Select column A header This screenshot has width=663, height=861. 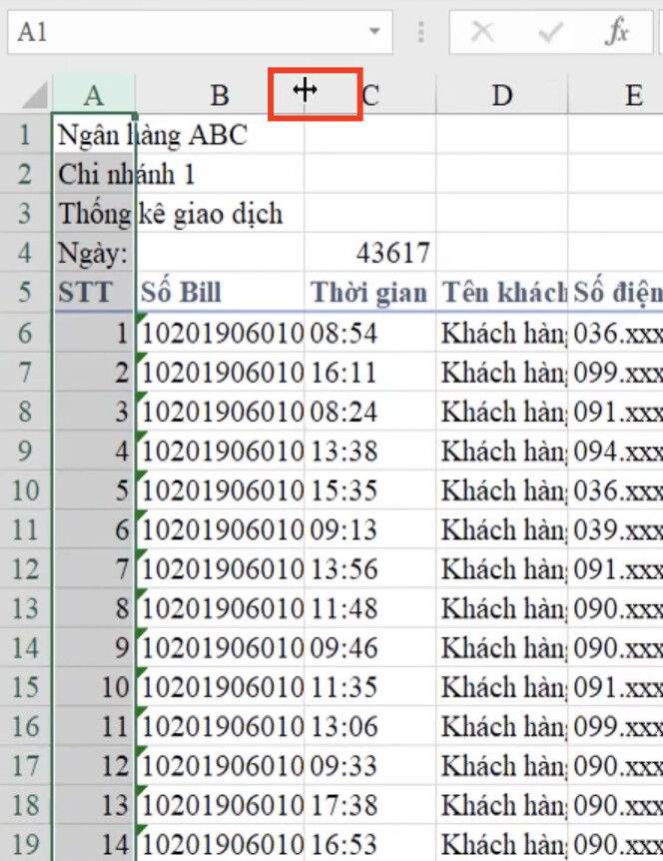coord(94,95)
